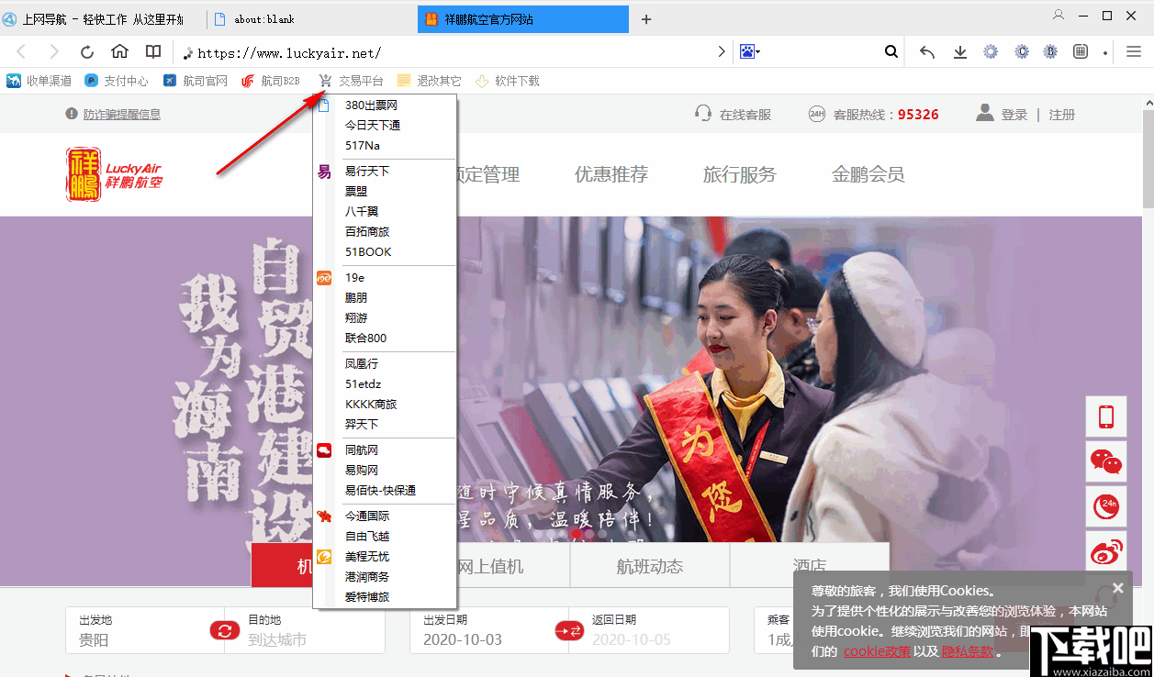The height and width of the screenshot is (677, 1154).
Task: Open the 航司官网 bookmark folder
Action: [195, 81]
